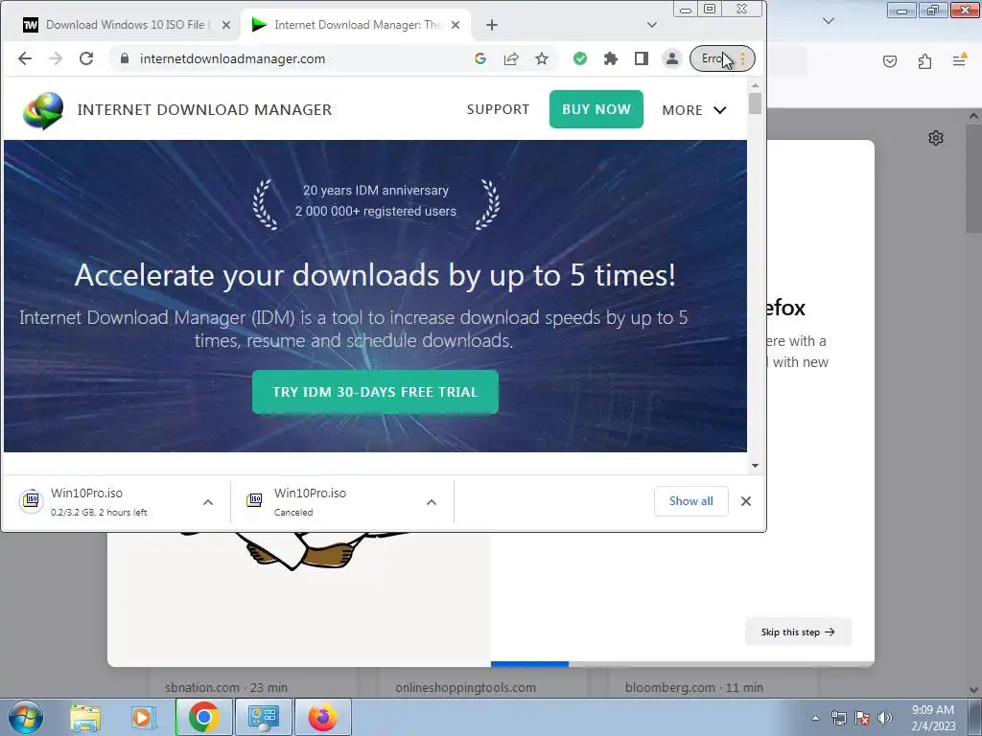The image size is (982, 736).
Task: Click the volume speaker tray icon
Action: (x=885, y=718)
